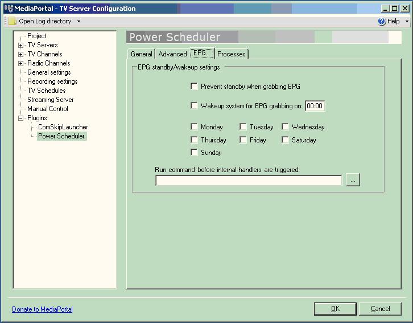Image resolution: width=413 pixels, height=323 pixels.
Task: Click the blue Help question mark icon
Action: 381,21
